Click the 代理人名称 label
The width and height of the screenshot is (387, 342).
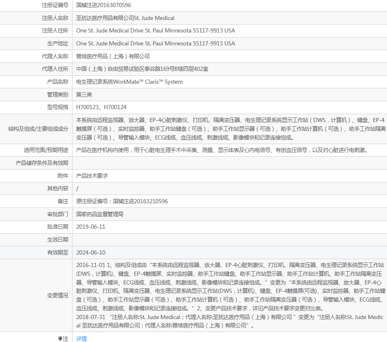pos(55,56)
